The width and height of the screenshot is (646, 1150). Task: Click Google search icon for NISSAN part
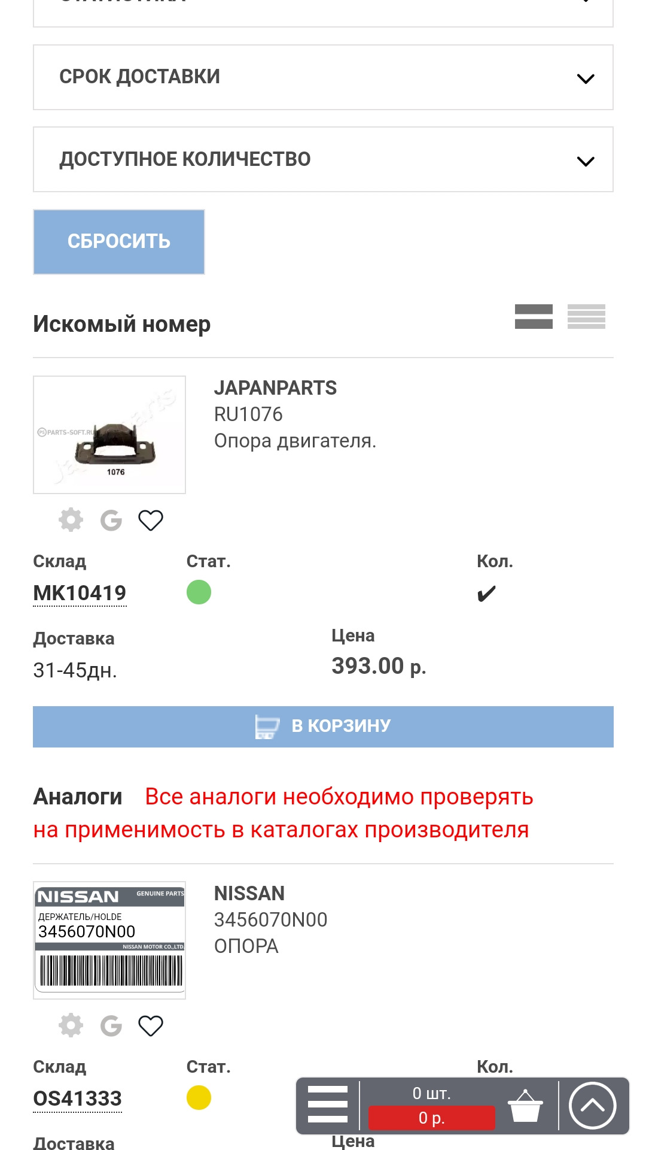point(111,1025)
